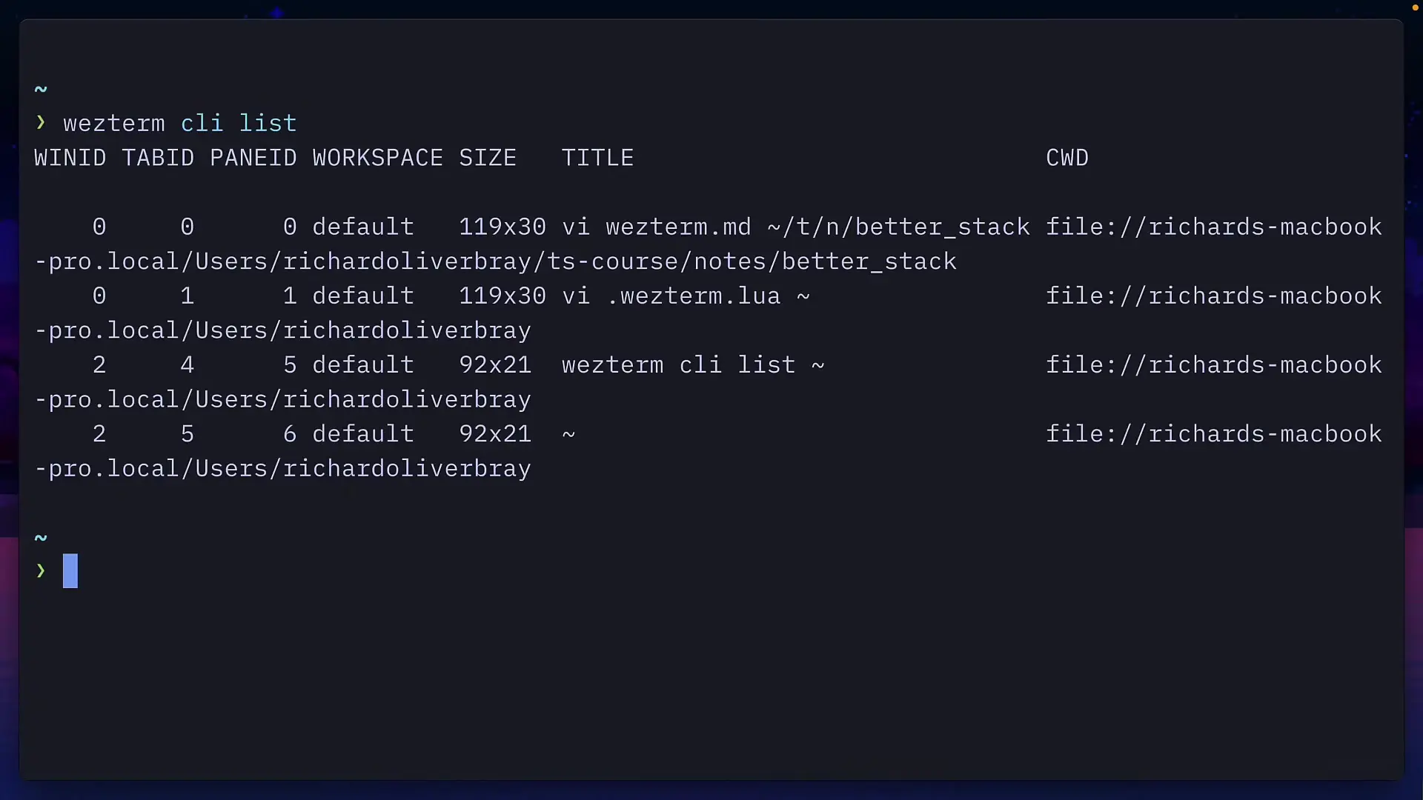Image resolution: width=1423 pixels, height=800 pixels.
Task: Select the "vi .wezterm.lua" title text
Action: [x=671, y=296]
